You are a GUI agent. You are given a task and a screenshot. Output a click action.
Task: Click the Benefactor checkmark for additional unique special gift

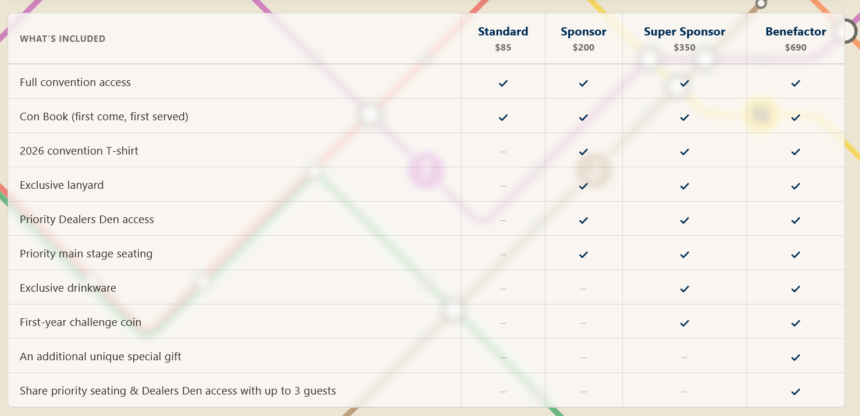point(795,357)
